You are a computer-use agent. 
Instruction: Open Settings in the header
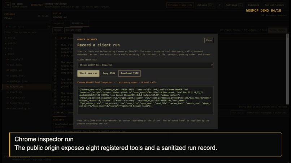click(234, 5)
